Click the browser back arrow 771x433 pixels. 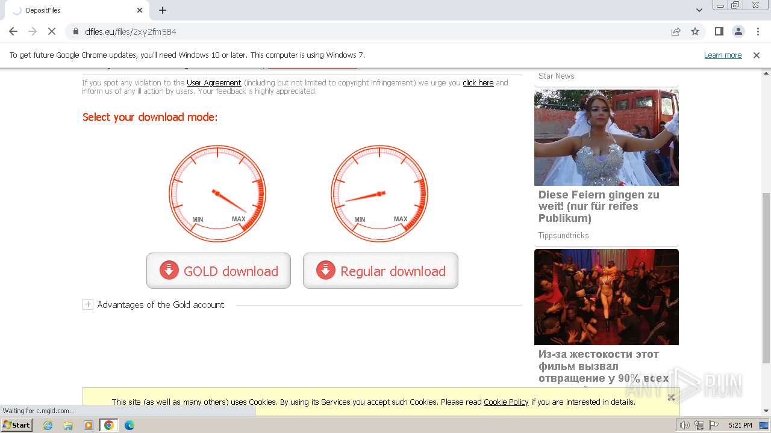13,31
